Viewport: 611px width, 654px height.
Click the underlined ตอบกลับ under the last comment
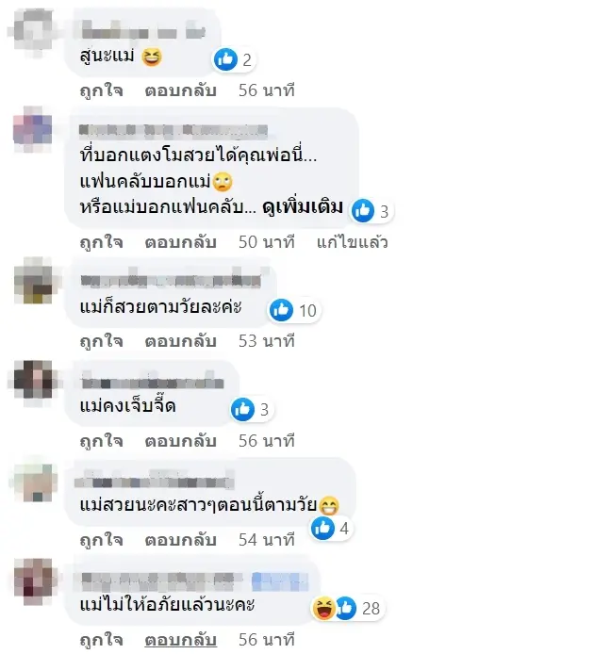180,640
